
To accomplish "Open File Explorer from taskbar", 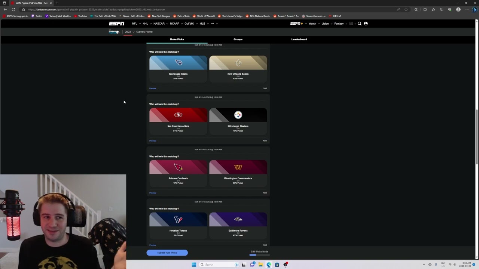I will point(260,265).
